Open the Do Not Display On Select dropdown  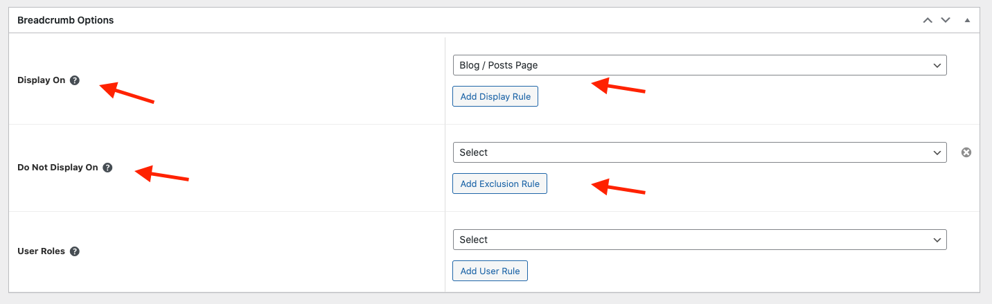(699, 152)
